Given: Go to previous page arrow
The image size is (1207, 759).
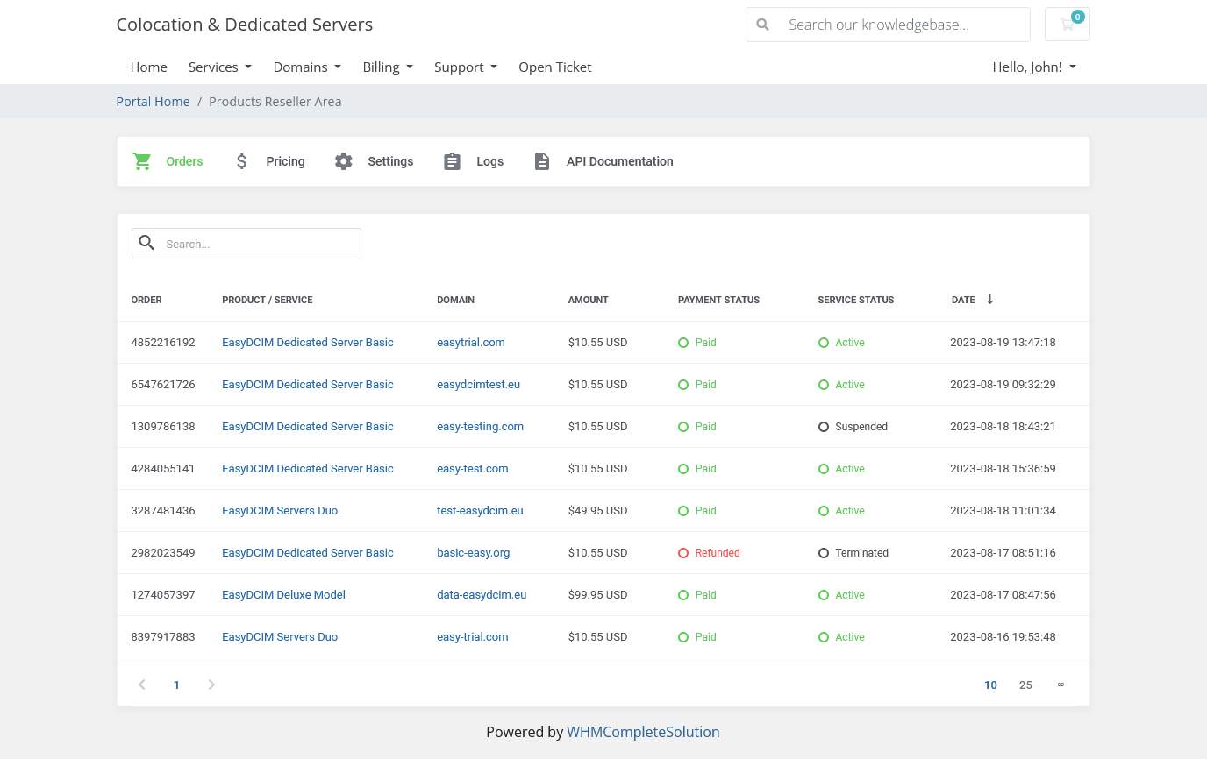Looking at the screenshot, I should click(142, 685).
